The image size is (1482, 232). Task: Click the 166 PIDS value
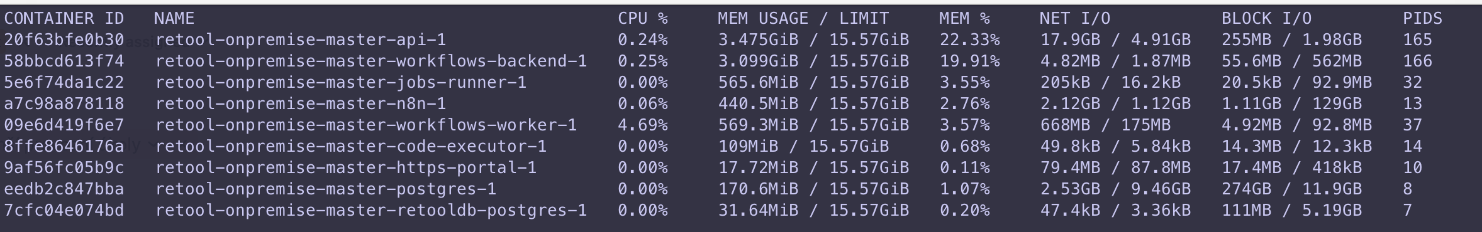tap(1417, 61)
